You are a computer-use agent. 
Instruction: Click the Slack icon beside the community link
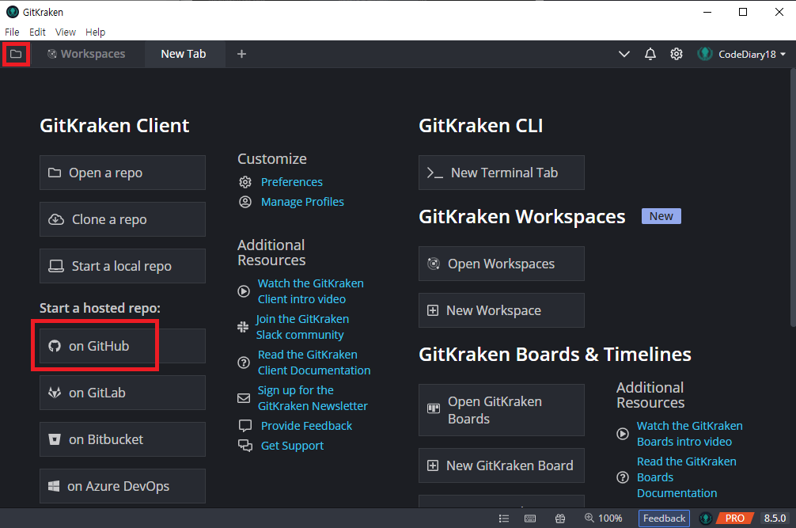point(243,327)
